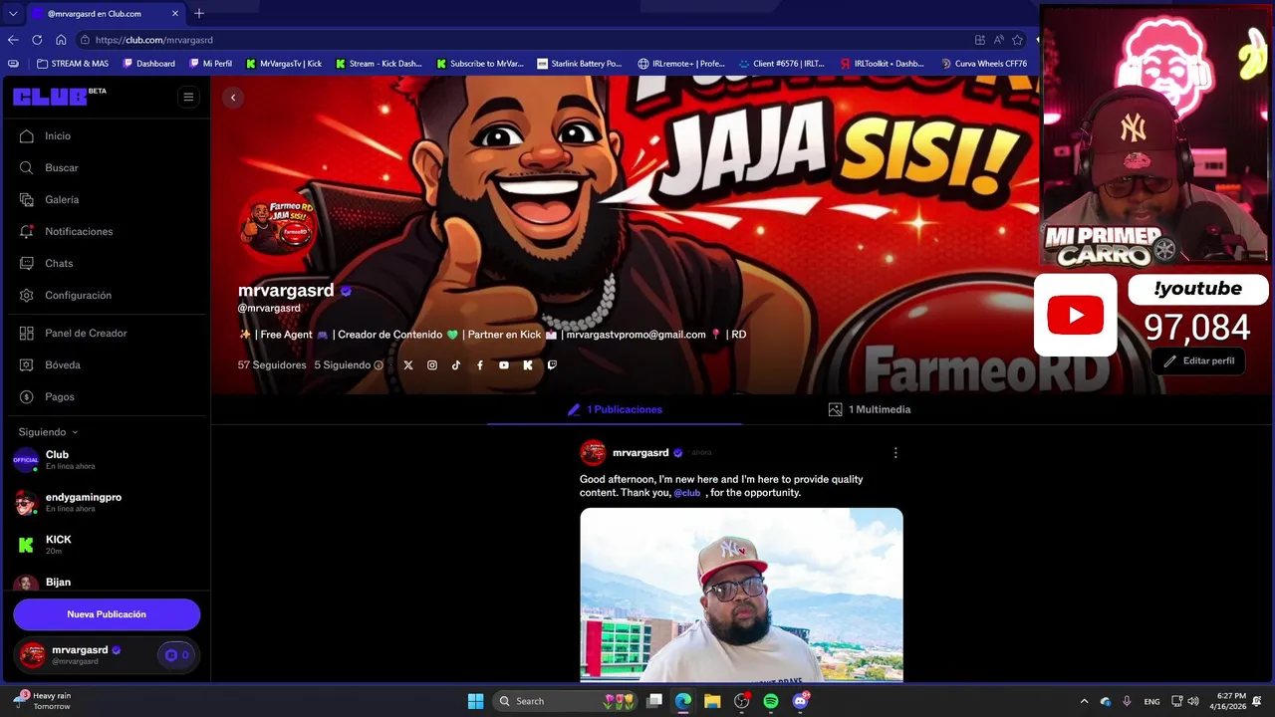Viewport: 1275px width, 717px height.
Task: Open endygamingpro in Siguiendo list
Action: [x=105, y=502]
